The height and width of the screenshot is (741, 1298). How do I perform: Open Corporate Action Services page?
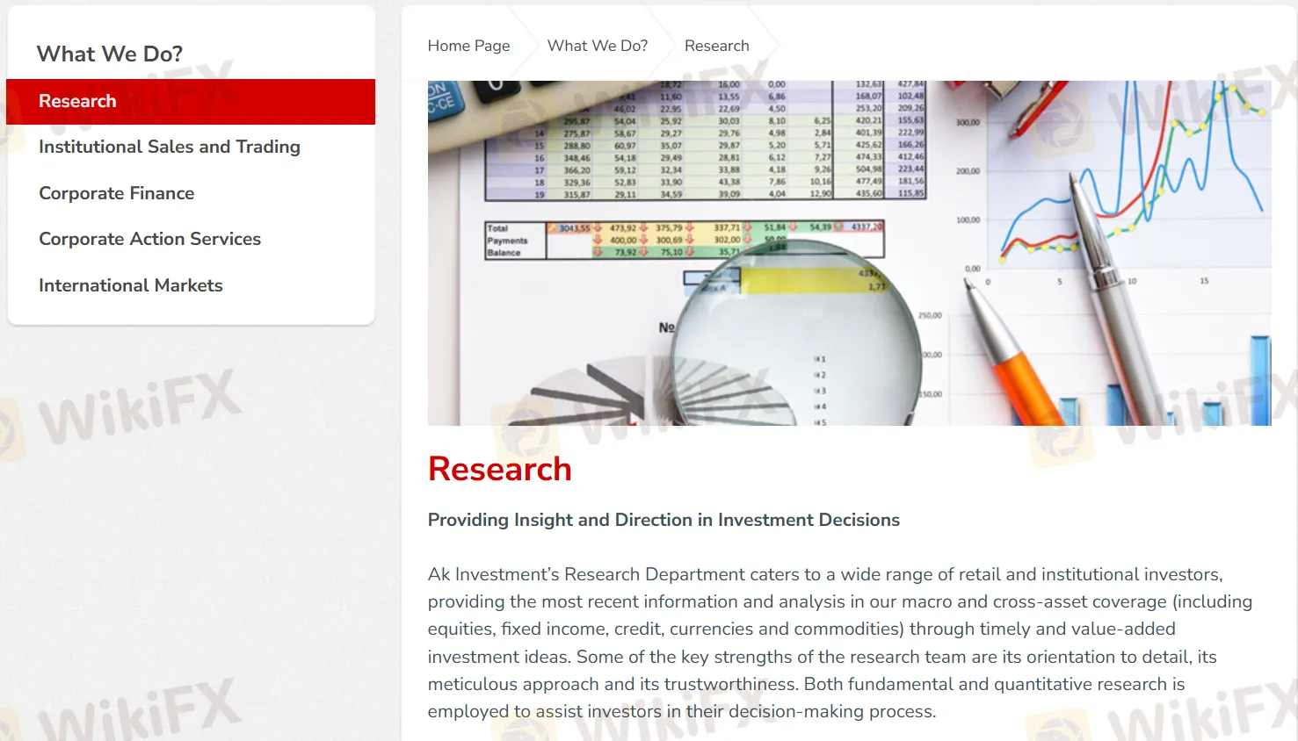(x=149, y=240)
